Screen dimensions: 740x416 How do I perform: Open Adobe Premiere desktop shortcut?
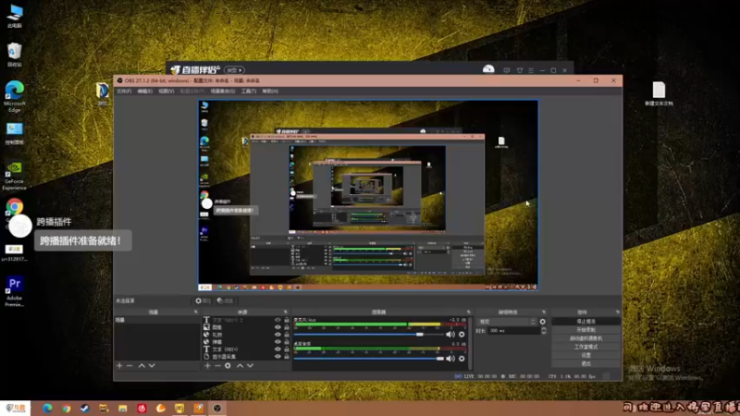(14, 291)
